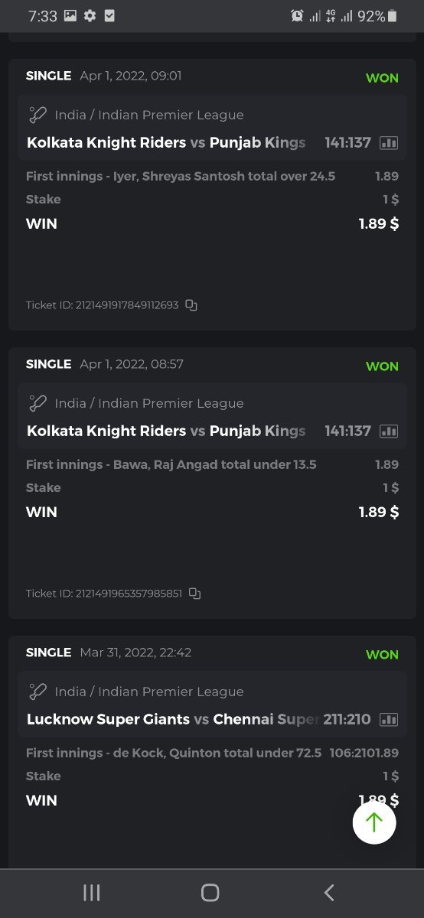Screen dimensions: 424x918
Task: Open Lucknow Super Giants vs Chennai match
Action: 173,720
